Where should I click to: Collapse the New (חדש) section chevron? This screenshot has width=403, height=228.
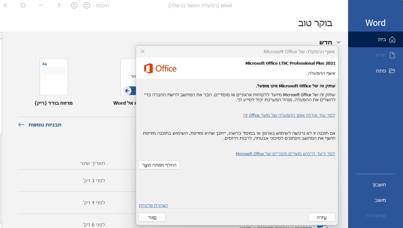coord(339,42)
